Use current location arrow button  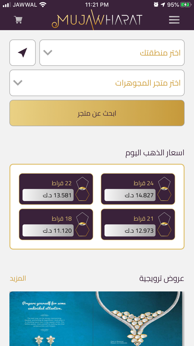pos(22,53)
